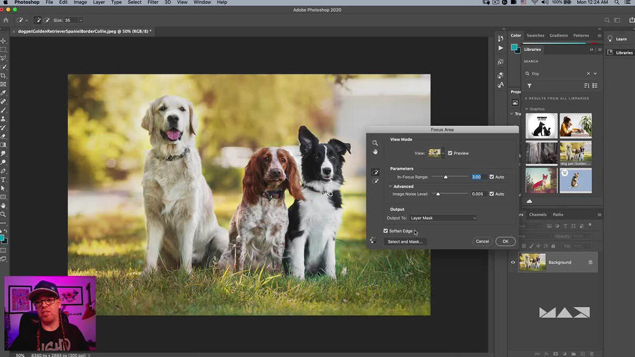Uncheck the Preview checkbox
Screen dimensions: 635x357
450,153
